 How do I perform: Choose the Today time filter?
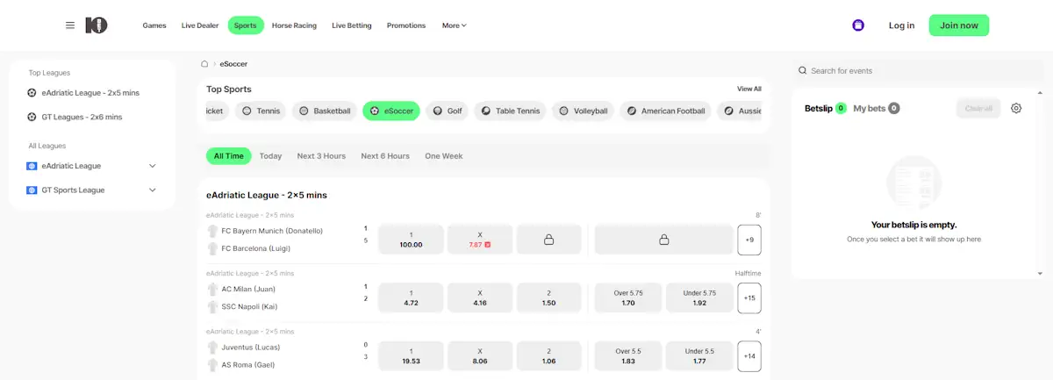point(270,156)
